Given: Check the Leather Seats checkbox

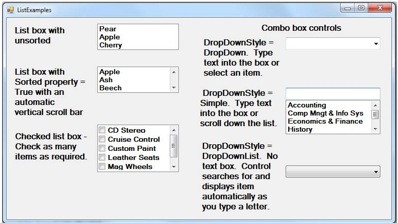Looking at the screenshot, I should coord(102,157).
